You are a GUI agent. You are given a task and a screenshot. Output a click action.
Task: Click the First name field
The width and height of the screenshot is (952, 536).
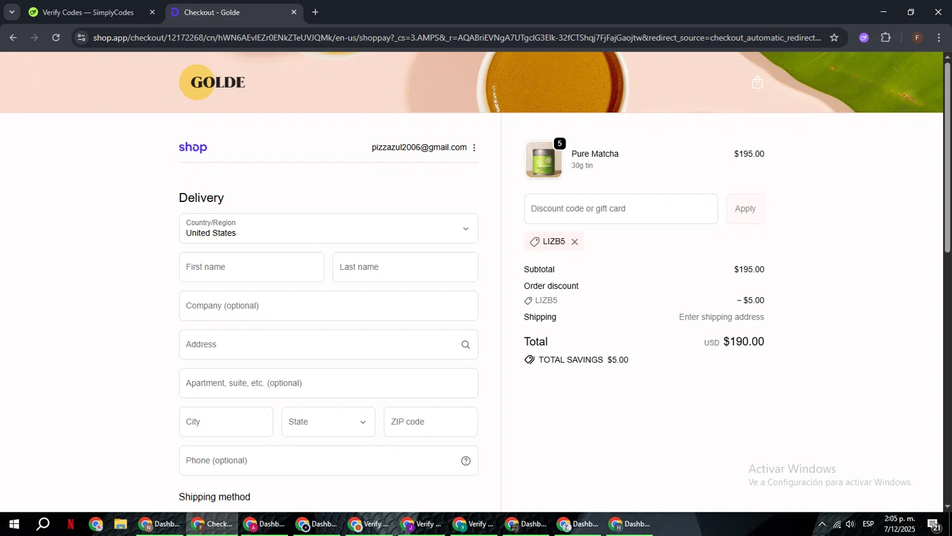(x=251, y=267)
